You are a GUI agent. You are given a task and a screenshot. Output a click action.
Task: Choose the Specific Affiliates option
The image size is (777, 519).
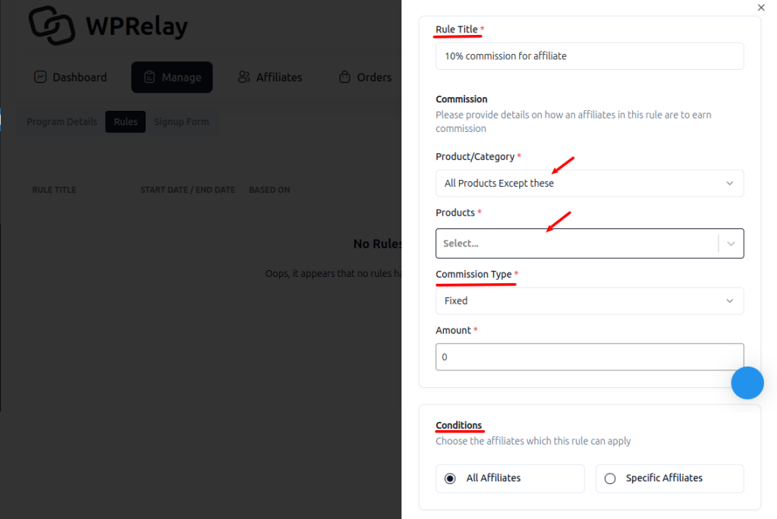click(x=610, y=478)
